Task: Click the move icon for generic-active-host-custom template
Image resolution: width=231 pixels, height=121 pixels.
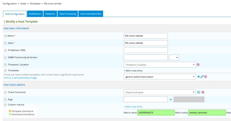Action: (198, 77)
